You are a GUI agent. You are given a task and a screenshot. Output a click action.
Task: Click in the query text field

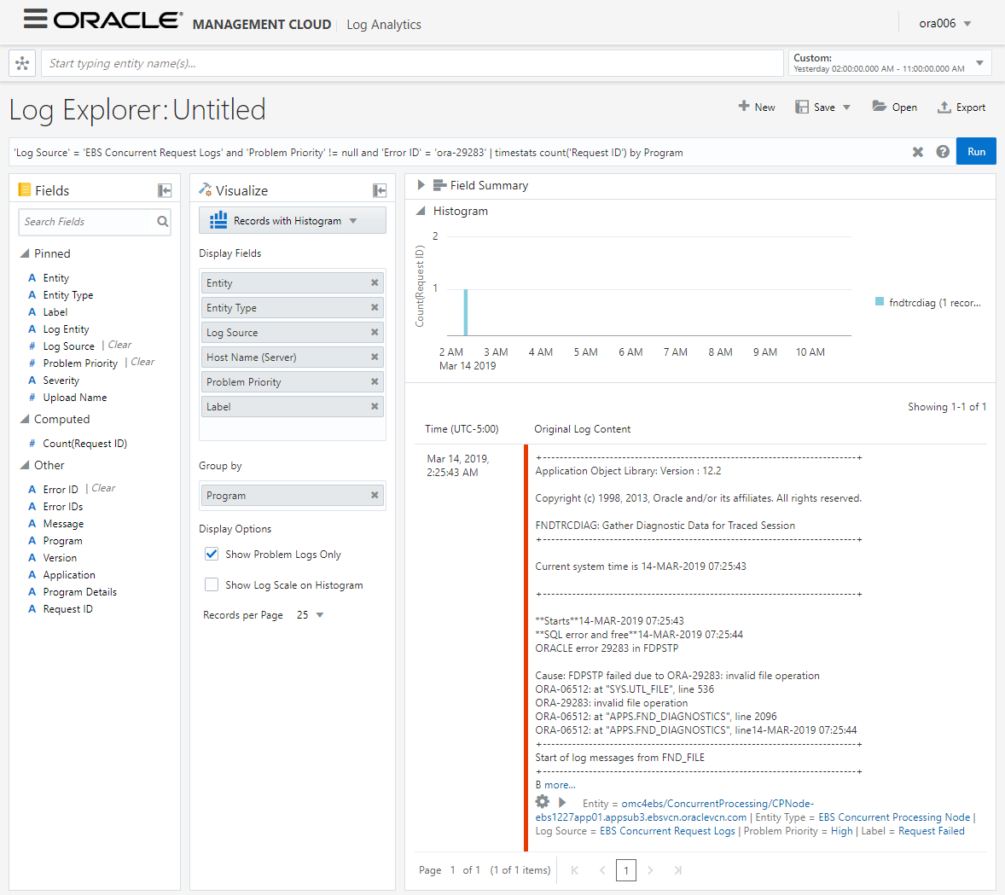pyautogui.click(x=458, y=152)
